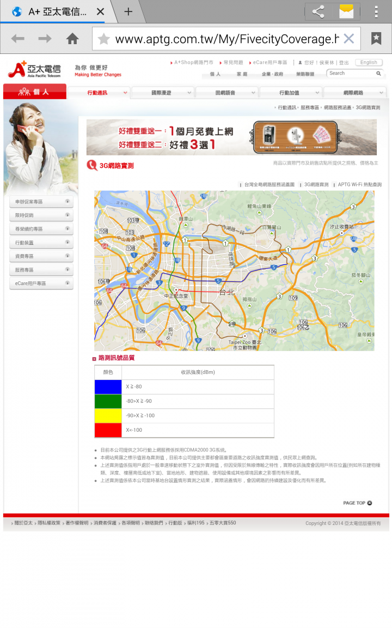Open the 福利195 footer link
This screenshot has height=628, width=392.
(x=195, y=523)
